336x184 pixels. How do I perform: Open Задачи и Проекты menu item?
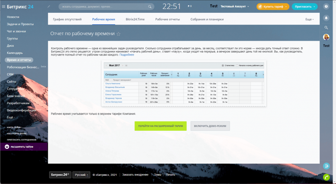click(x=20, y=24)
